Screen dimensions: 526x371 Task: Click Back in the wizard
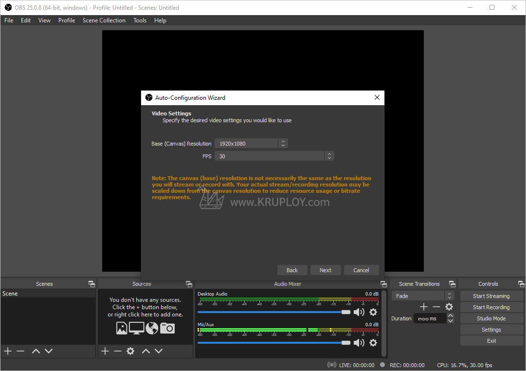pyautogui.click(x=292, y=270)
